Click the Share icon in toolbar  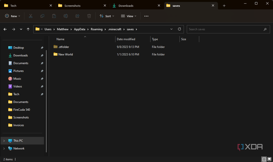pos(77,16)
